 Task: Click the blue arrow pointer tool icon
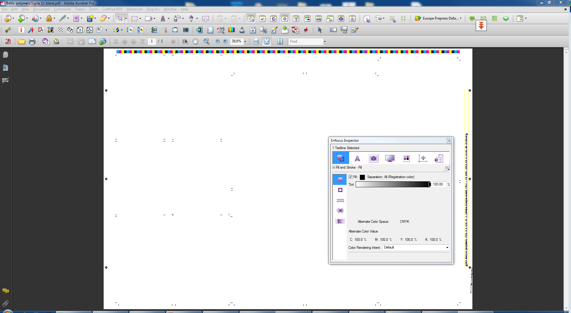tap(320, 30)
